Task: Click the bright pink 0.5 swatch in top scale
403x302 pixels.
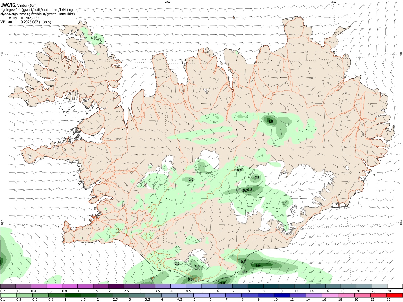Action: click(x=54, y=286)
